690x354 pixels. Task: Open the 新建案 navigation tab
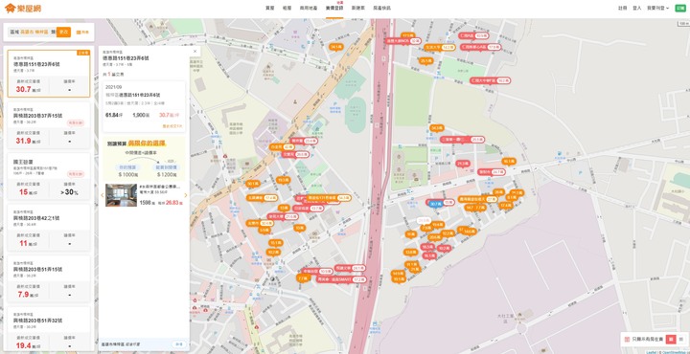tap(357, 8)
